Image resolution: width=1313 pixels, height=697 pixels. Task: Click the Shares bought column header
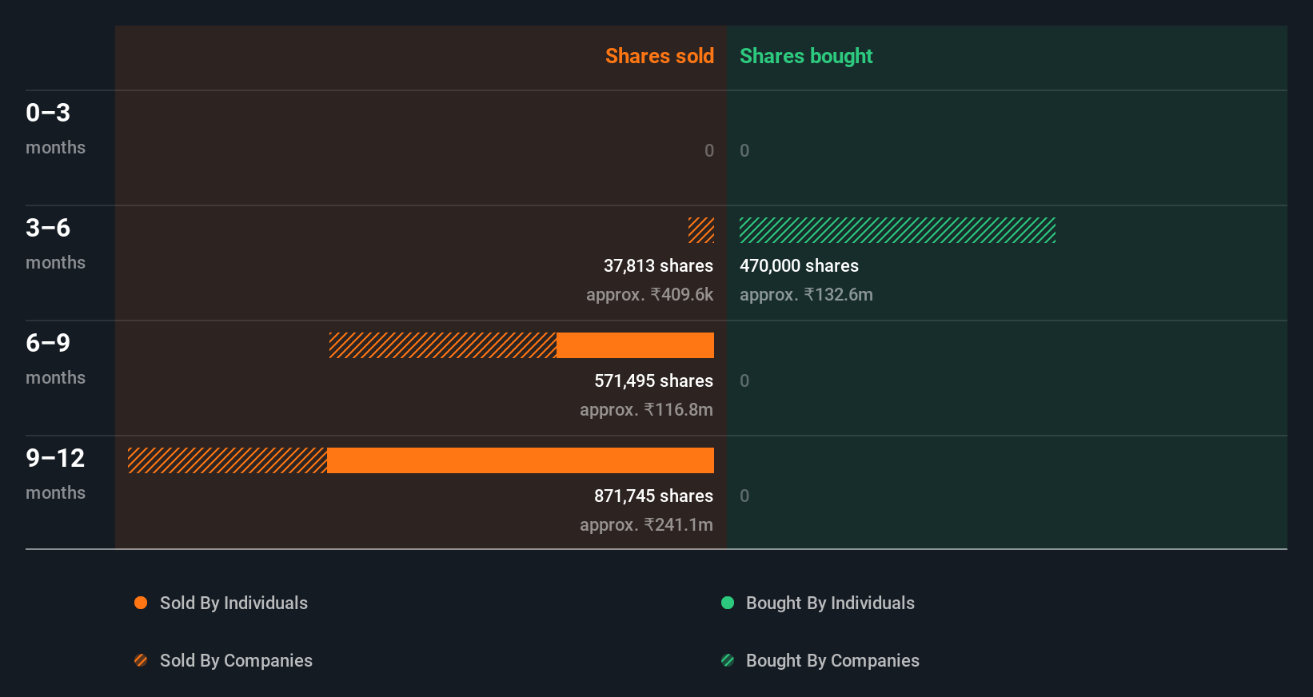click(806, 56)
